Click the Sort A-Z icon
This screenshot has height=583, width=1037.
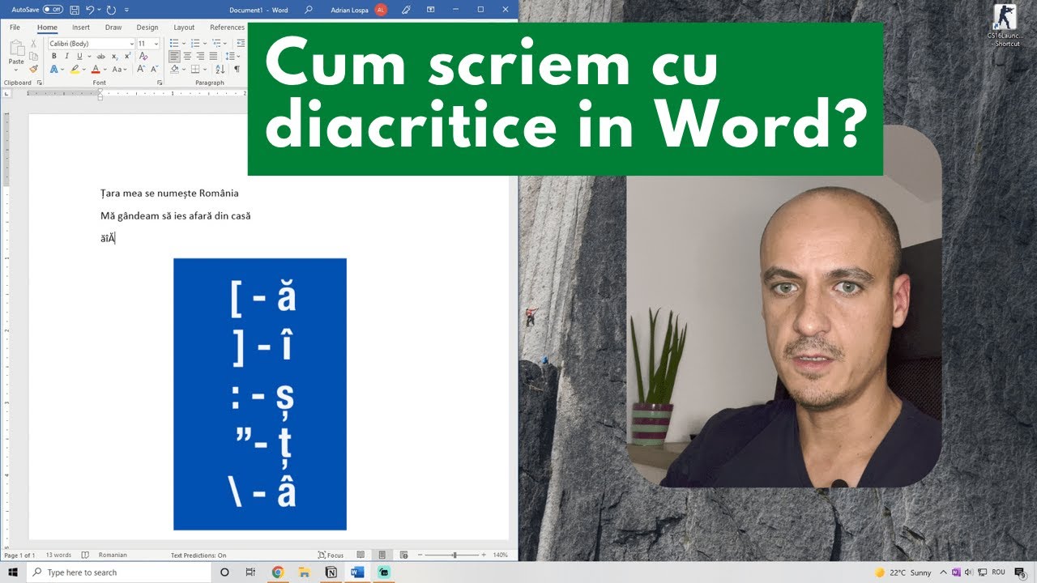pyautogui.click(x=220, y=69)
